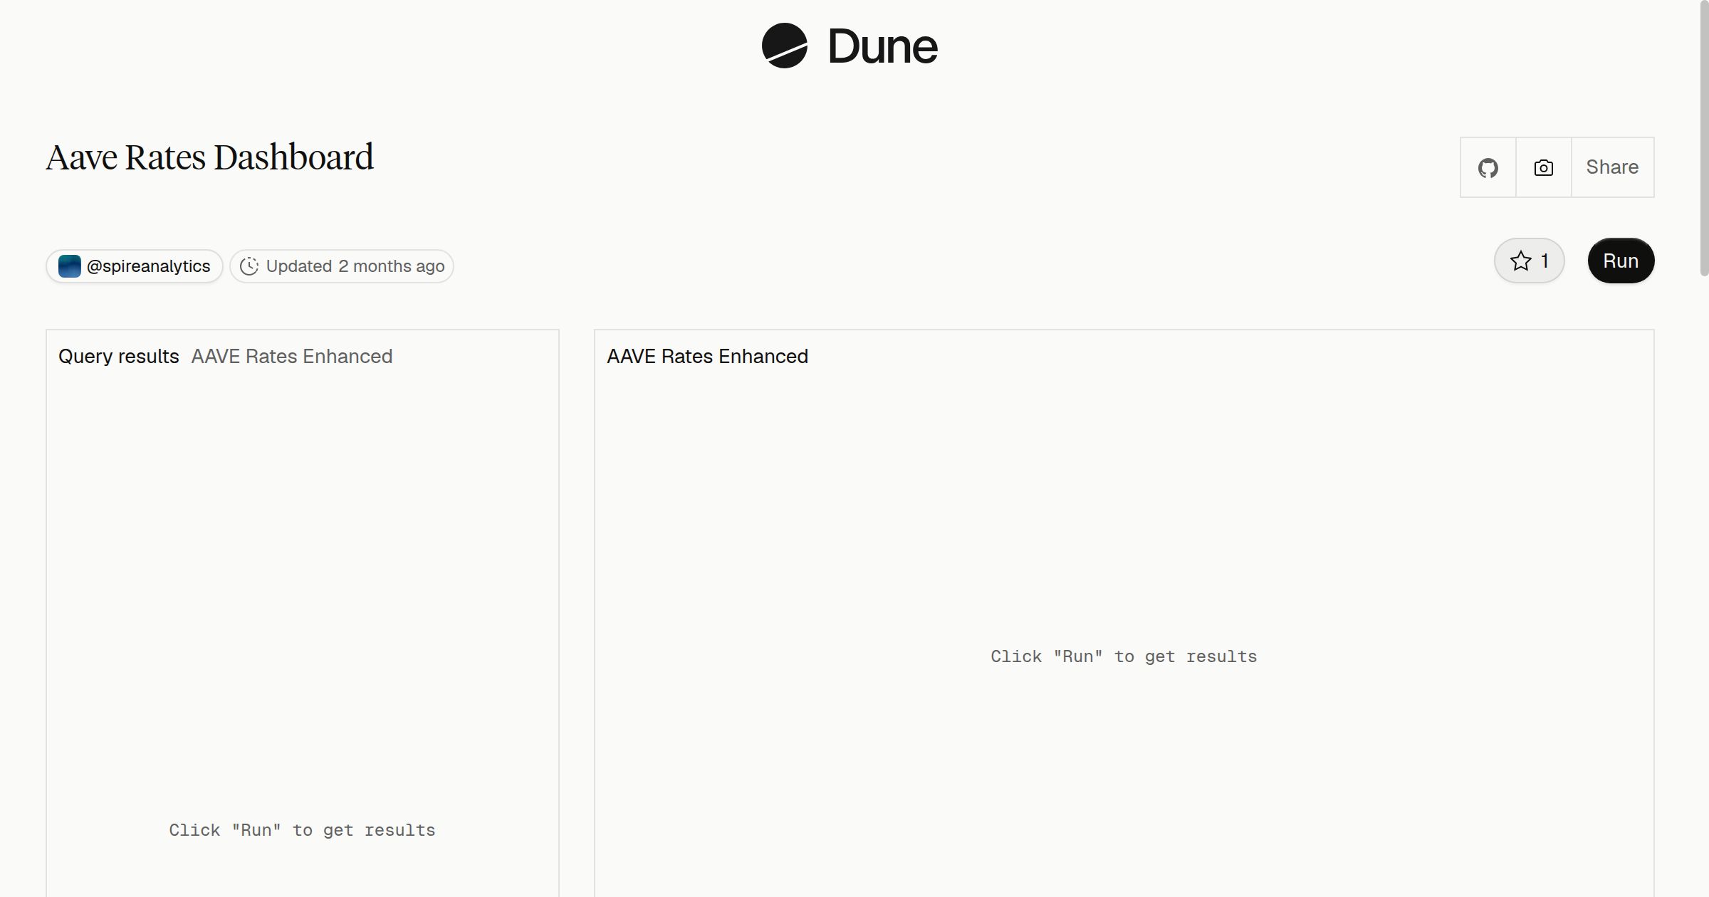
Task: Click the 'Click "Run" to get results' text in the right AAVE Rates Enhanced panel
Action: pos(1124,656)
